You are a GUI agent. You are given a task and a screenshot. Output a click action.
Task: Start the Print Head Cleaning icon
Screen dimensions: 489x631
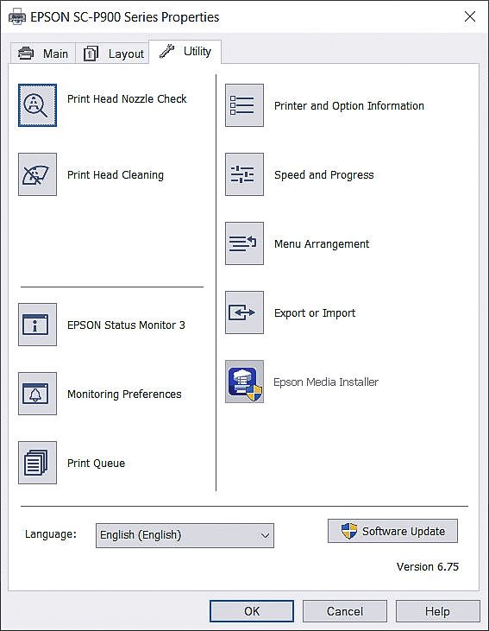tap(37, 174)
